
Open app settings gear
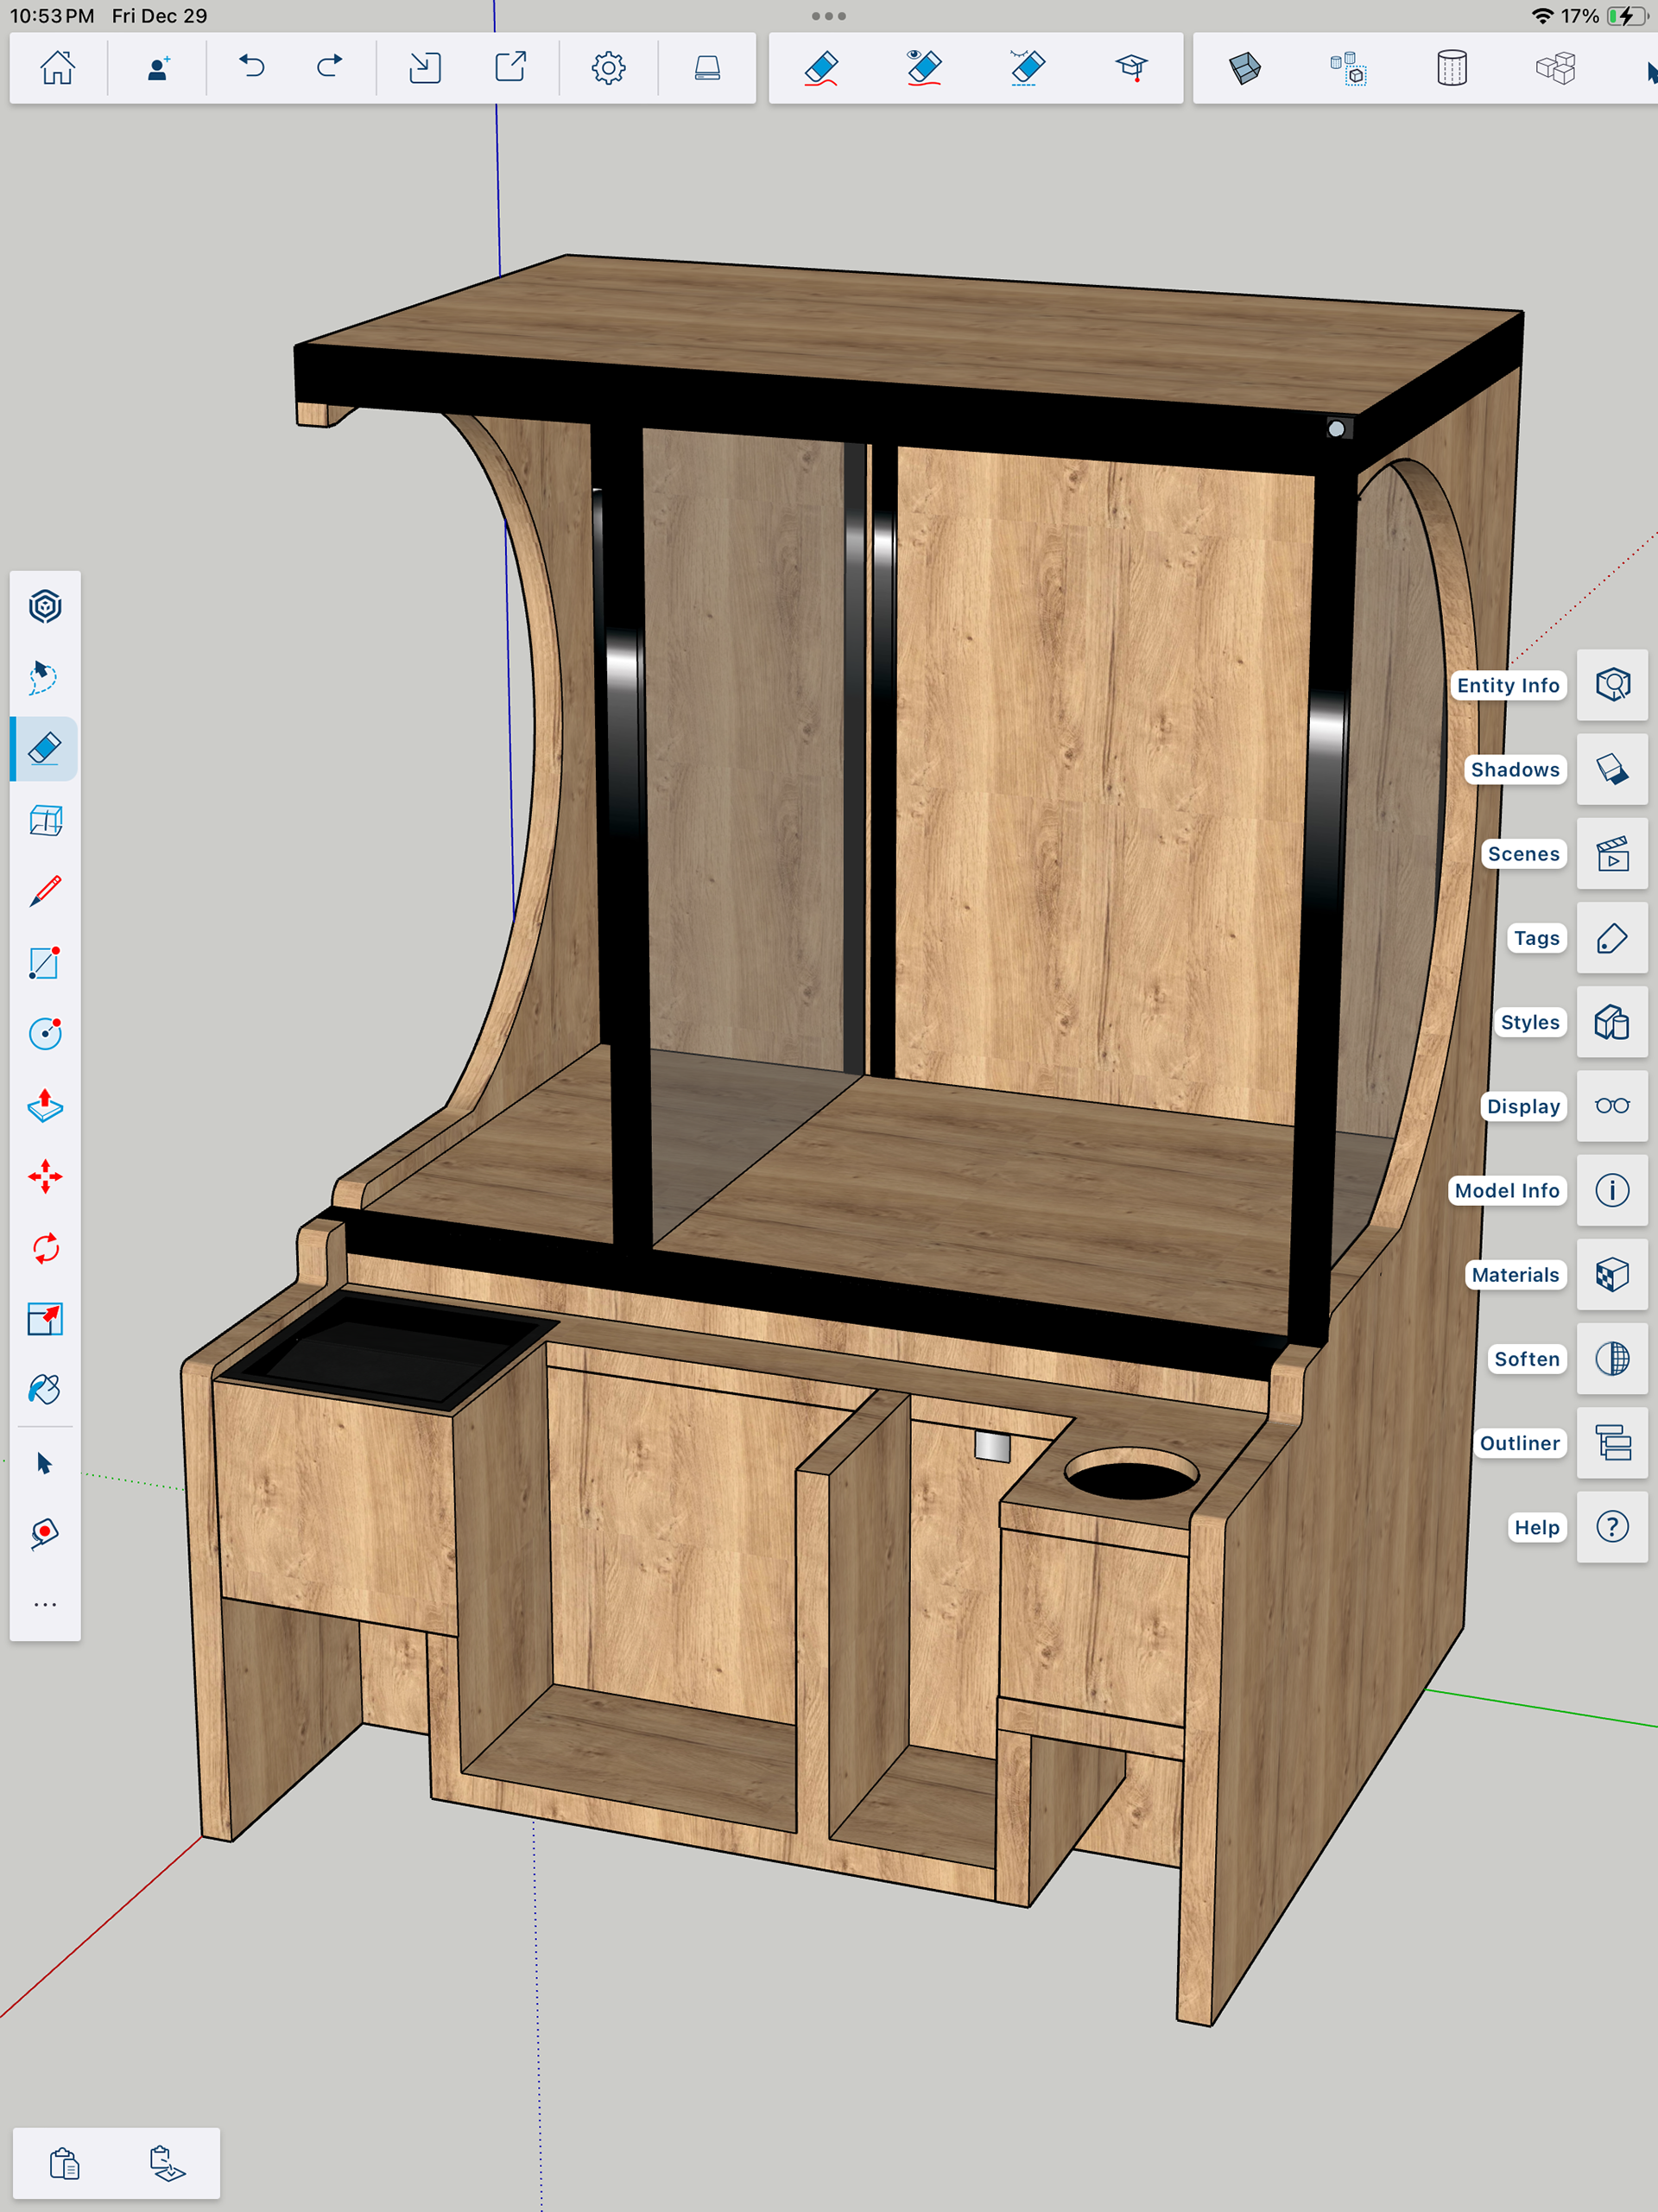(608, 68)
